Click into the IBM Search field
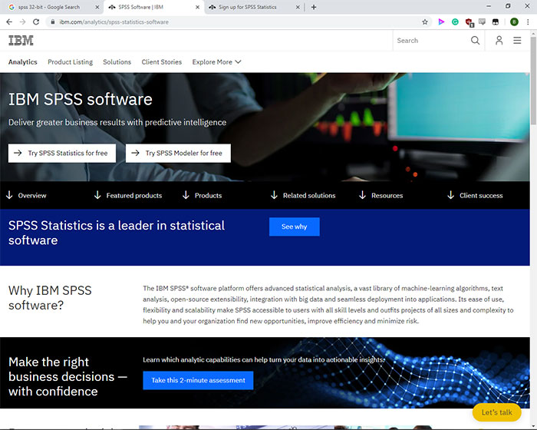The image size is (537, 430). [x=431, y=41]
